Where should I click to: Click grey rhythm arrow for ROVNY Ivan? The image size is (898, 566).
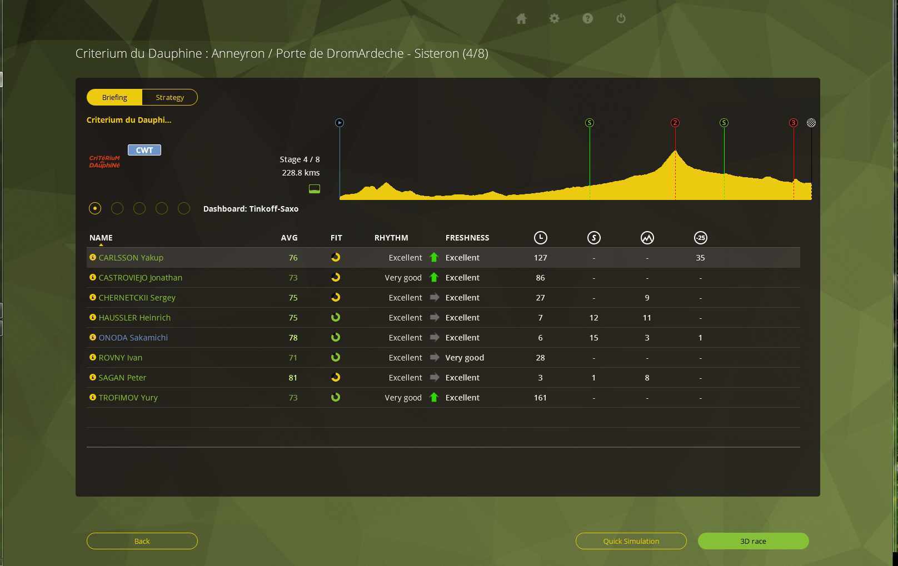[x=435, y=357]
